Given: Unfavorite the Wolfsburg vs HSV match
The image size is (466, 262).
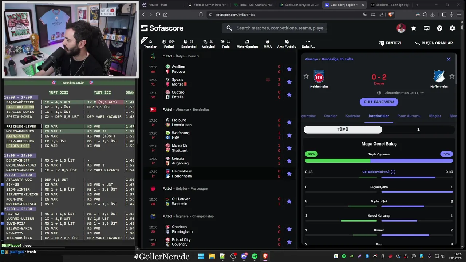Looking at the screenshot, I should [x=289, y=135].
